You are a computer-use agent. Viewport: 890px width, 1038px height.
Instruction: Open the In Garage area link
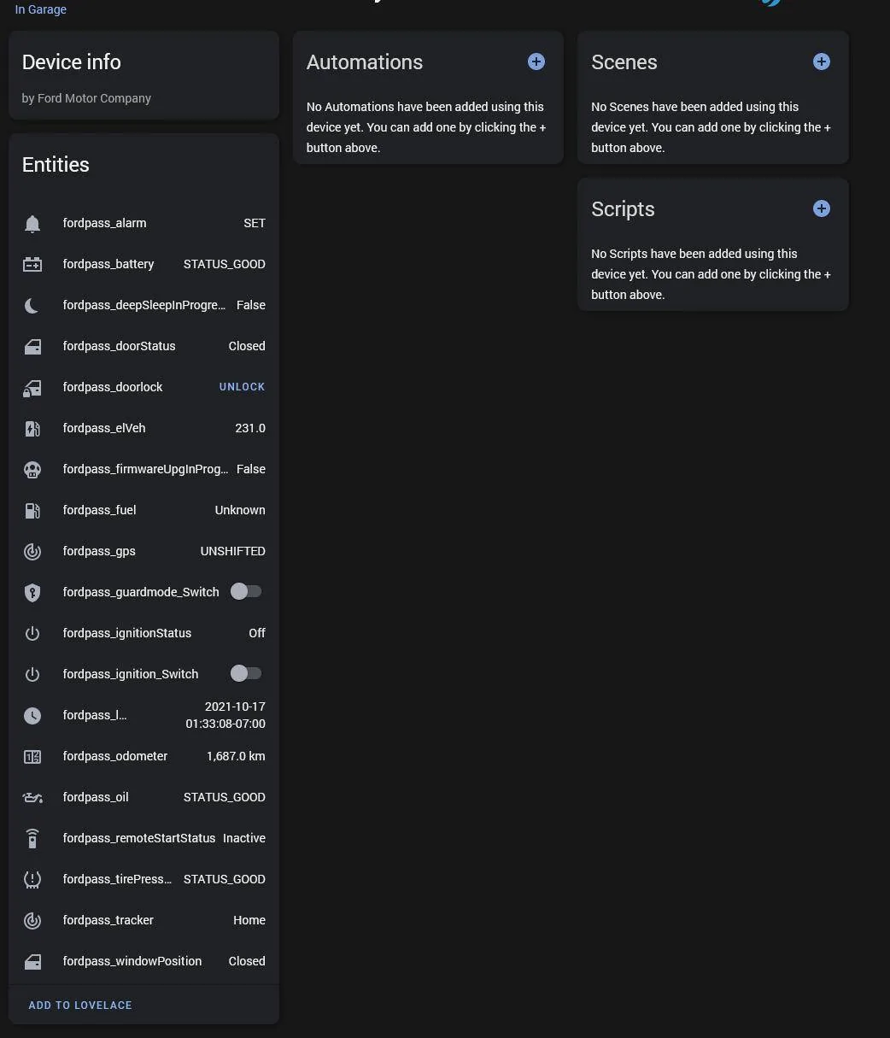(x=41, y=9)
